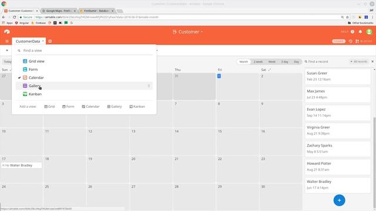Open the Virginia Greer record card

pyautogui.click(x=338, y=130)
